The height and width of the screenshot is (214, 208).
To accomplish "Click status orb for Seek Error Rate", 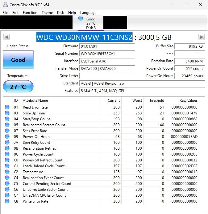I will click(7, 131).
